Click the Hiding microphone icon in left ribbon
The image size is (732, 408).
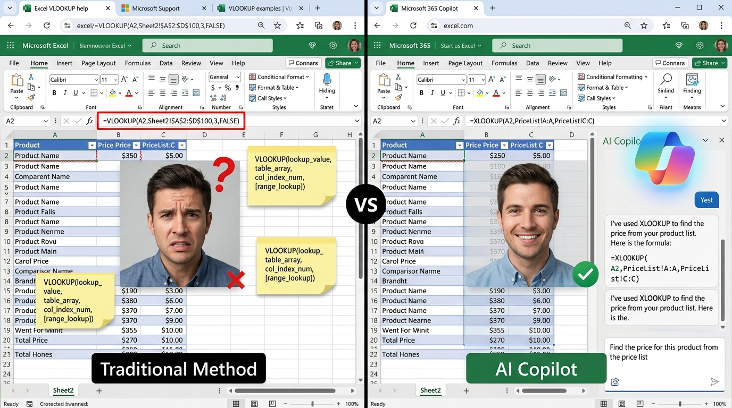pyautogui.click(x=327, y=80)
